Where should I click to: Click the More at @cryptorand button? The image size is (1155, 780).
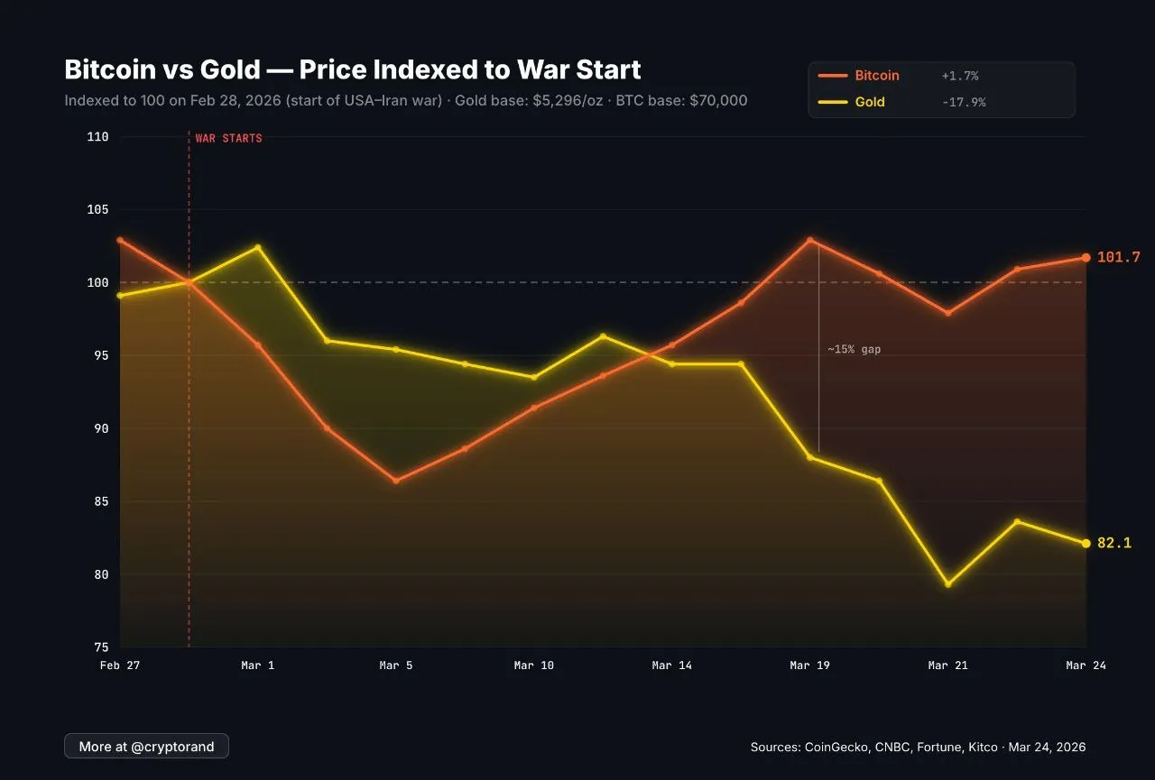pyautogui.click(x=146, y=746)
